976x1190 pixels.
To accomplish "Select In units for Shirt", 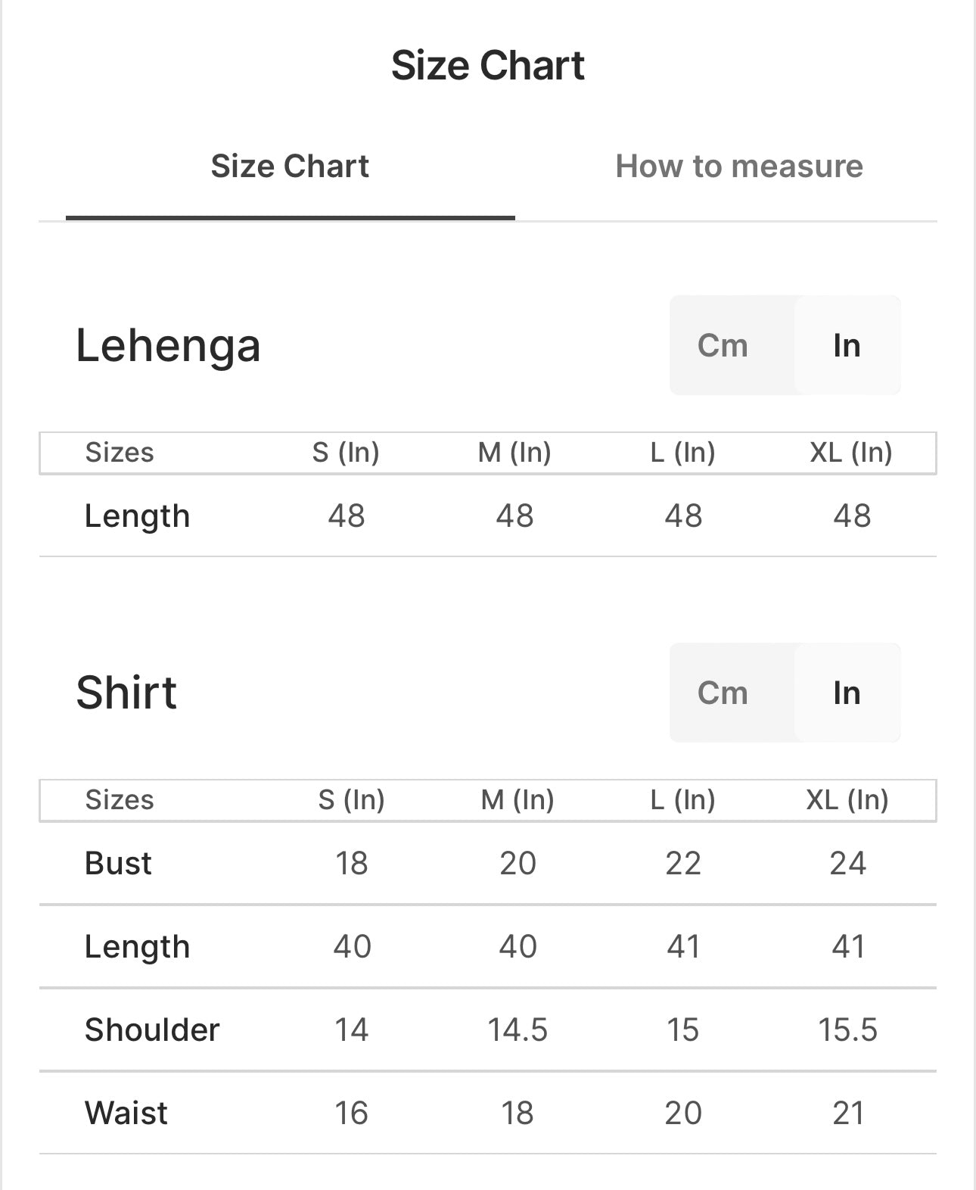I will [x=847, y=693].
